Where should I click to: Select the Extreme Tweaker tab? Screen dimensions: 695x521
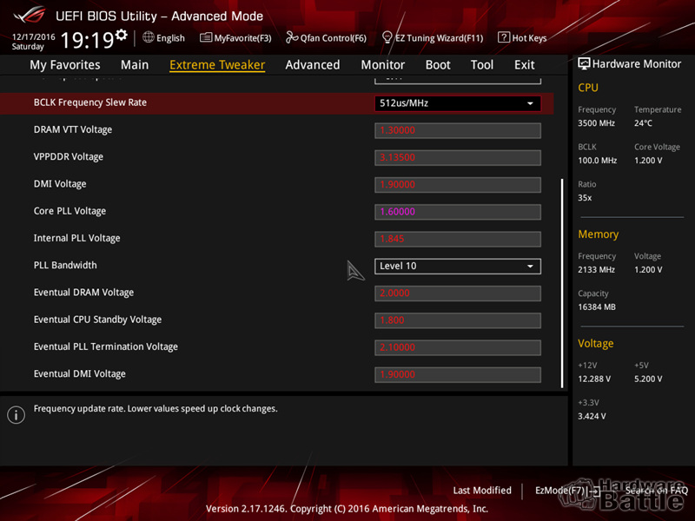217,64
